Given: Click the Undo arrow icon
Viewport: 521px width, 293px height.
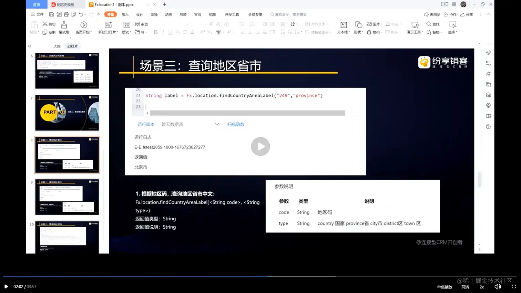Looking at the screenshot, I should tap(81, 14).
